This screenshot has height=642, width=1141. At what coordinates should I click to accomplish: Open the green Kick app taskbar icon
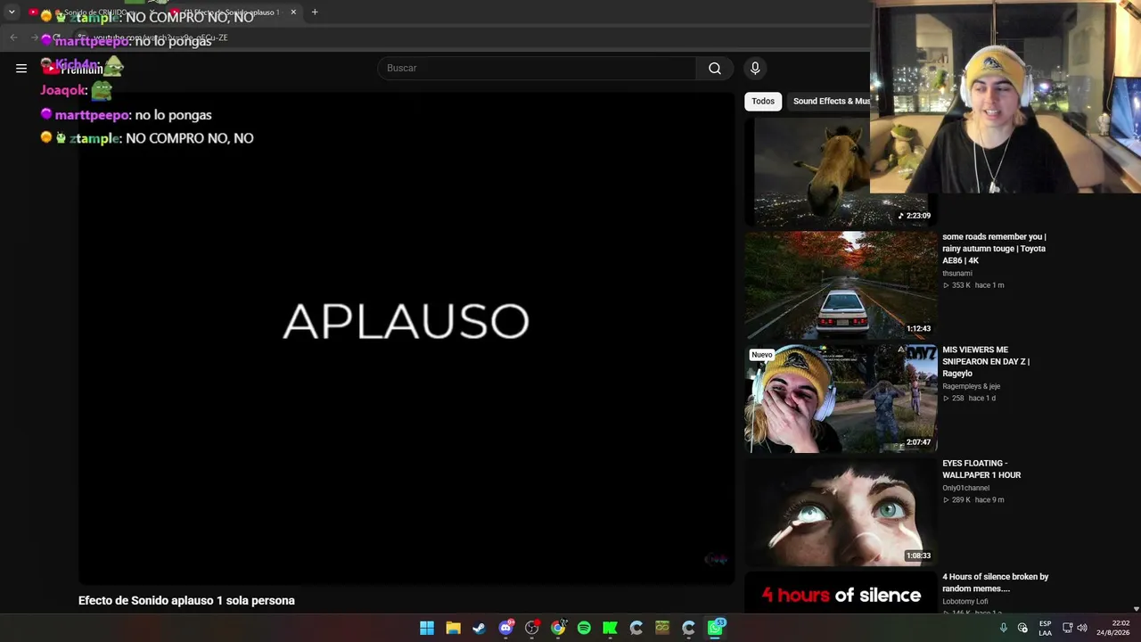(610, 628)
